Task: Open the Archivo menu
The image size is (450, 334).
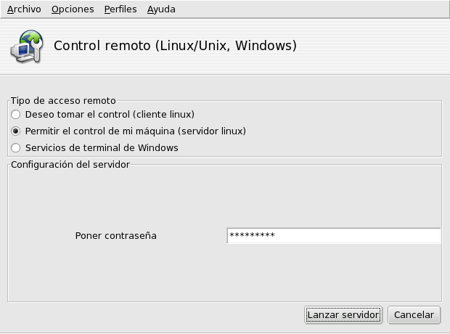Action: point(24,9)
